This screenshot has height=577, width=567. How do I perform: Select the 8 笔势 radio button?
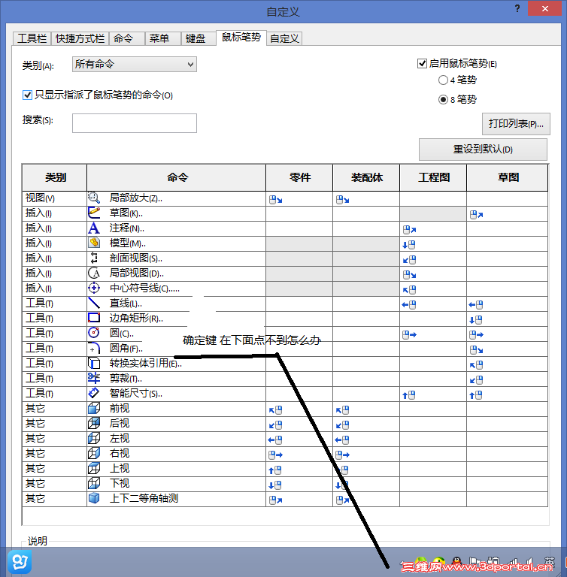pyautogui.click(x=443, y=99)
